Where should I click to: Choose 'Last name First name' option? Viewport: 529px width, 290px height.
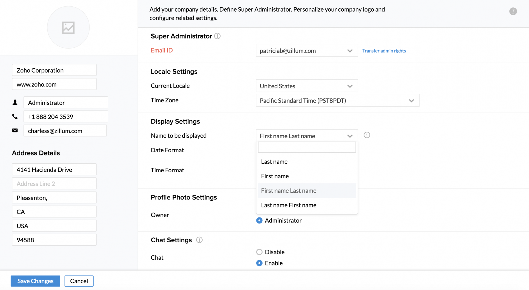pyautogui.click(x=289, y=205)
